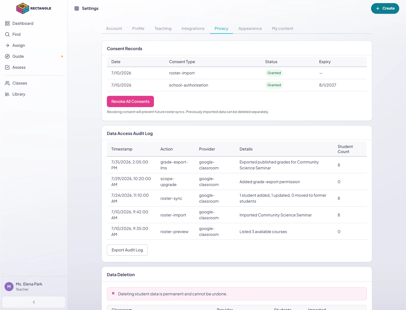The image size is (406, 310).
Task: Click the roster-sync action cell
Action: (171, 198)
